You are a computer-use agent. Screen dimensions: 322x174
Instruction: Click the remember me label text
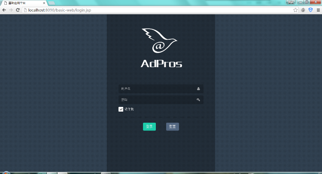coord(129,109)
